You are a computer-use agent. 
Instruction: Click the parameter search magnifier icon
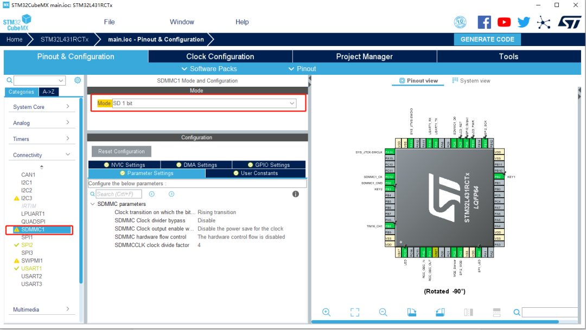(x=93, y=194)
